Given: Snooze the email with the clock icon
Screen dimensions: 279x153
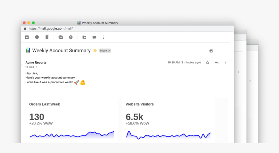Looking at the screenshot, I should pos(71,37).
